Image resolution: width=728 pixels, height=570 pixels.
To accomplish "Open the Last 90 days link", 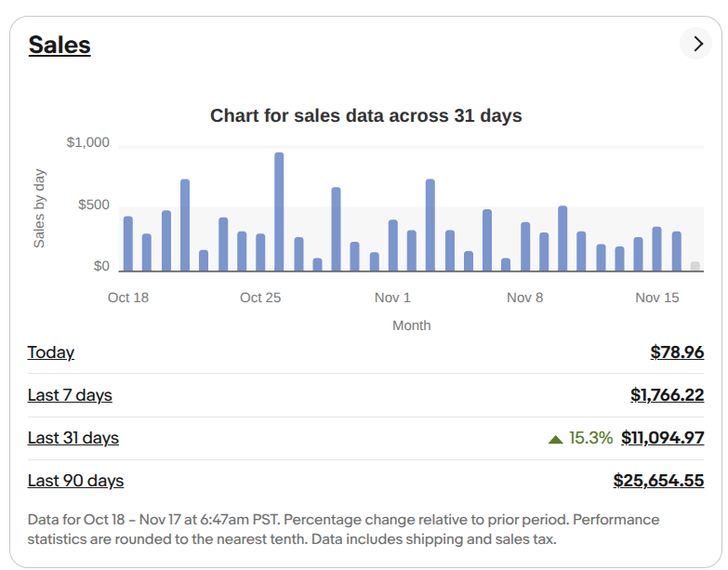I will [75, 481].
